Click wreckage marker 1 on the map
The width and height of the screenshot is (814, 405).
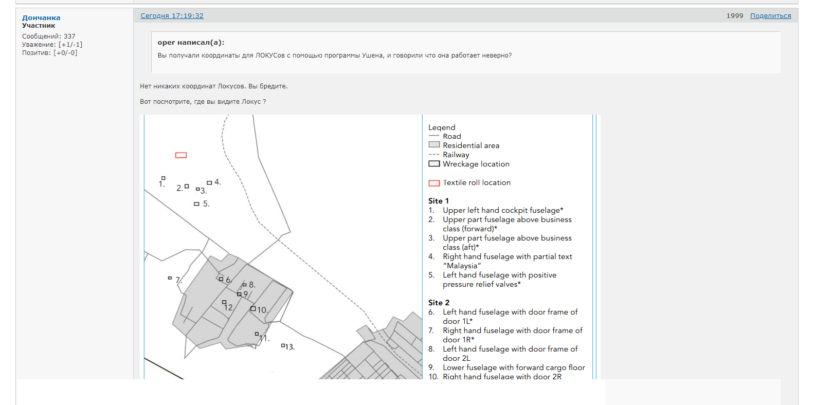[164, 178]
